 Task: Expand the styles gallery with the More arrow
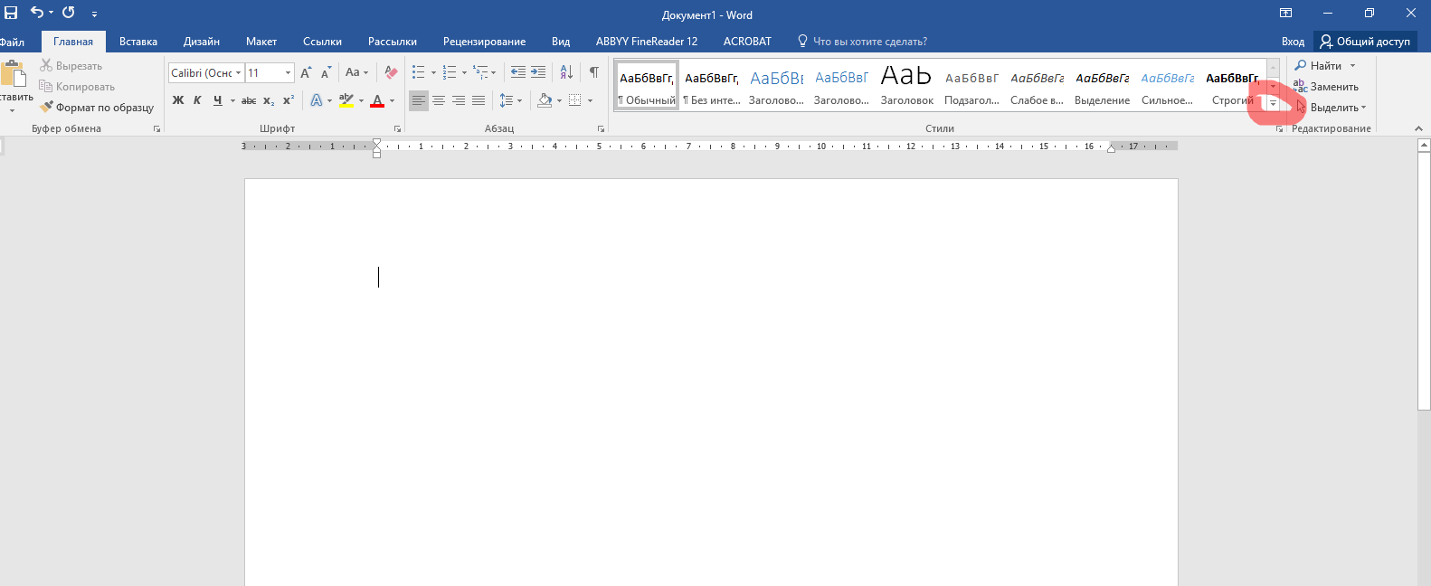[x=1273, y=103]
